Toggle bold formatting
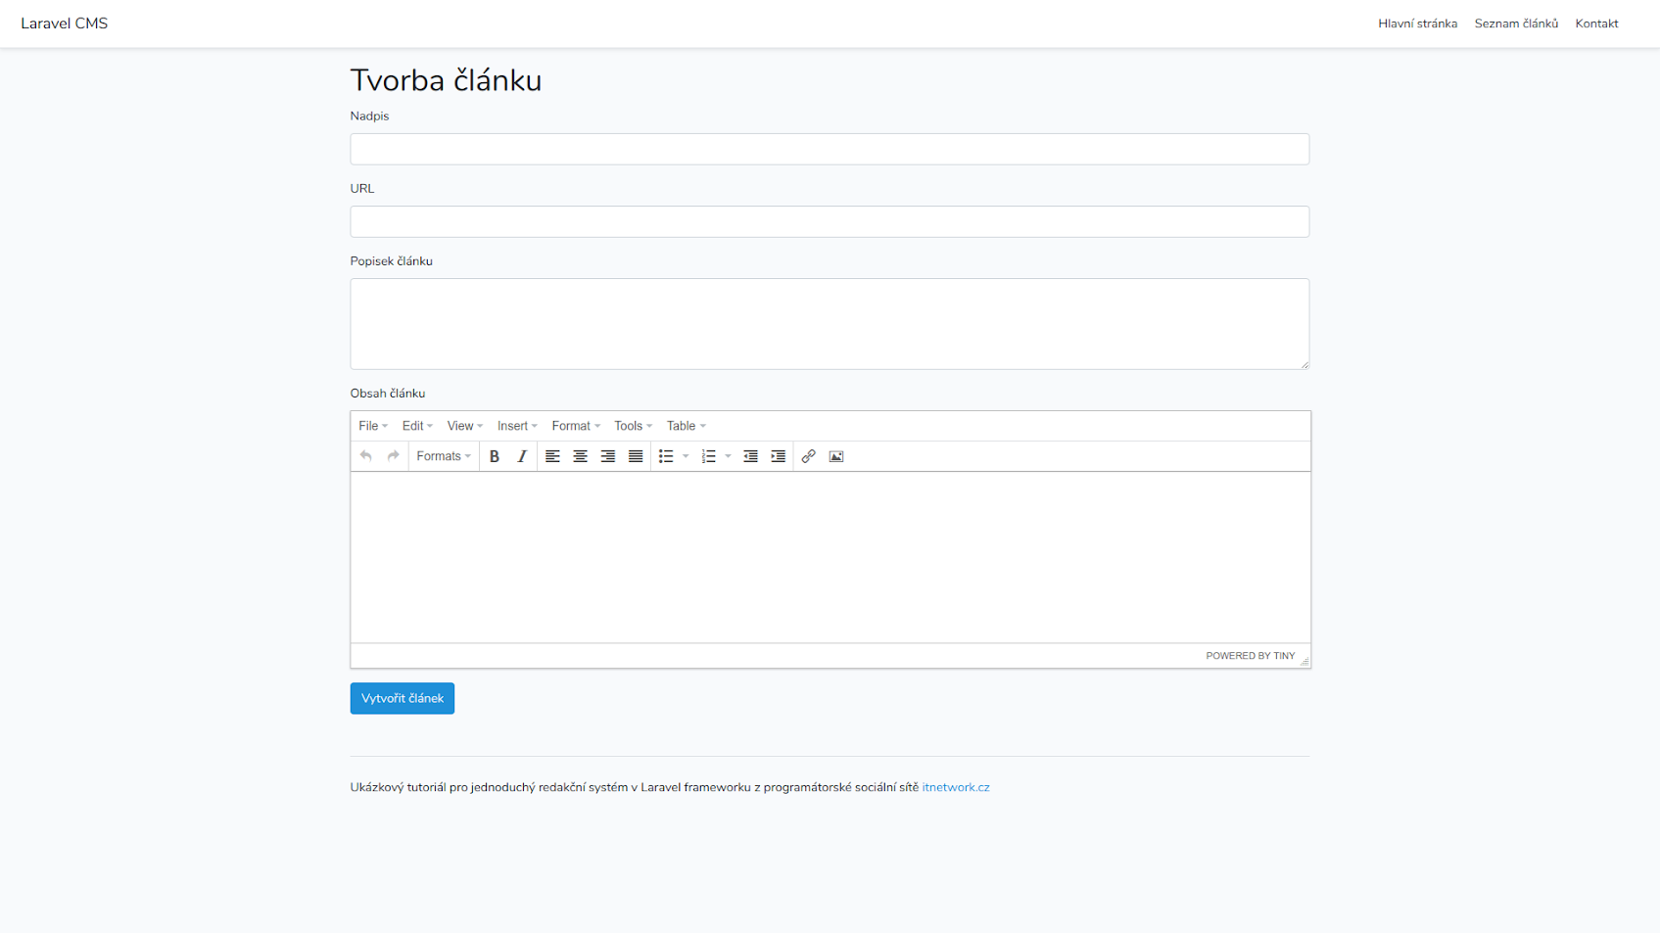The height and width of the screenshot is (933, 1660). coord(495,456)
